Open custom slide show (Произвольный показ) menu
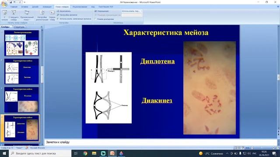Image resolution: width=280 pixels, height=157 pixels. (x=27, y=16)
